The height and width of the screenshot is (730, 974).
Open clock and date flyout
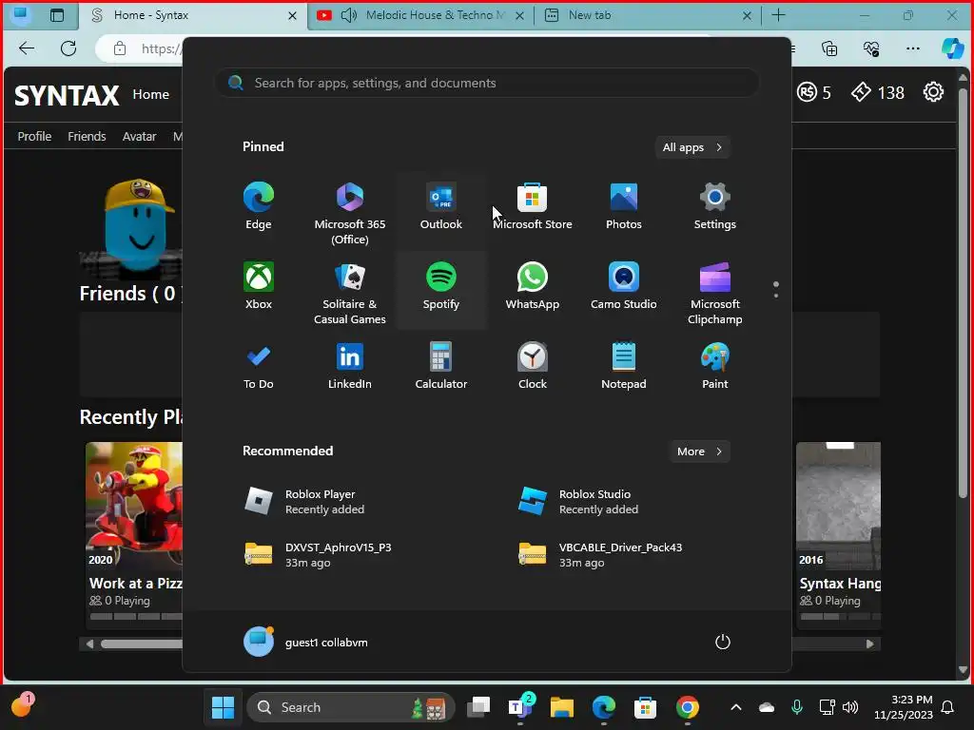pyautogui.click(x=904, y=707)
